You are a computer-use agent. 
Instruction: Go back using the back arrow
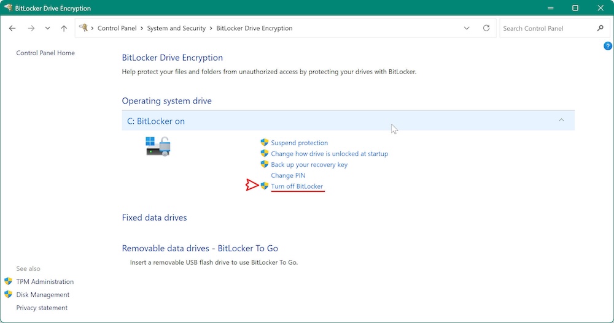(x=12, y=28)
